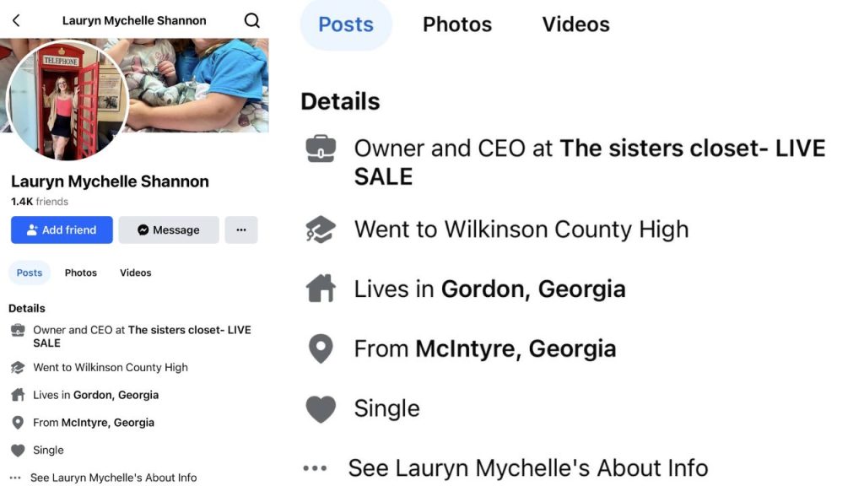Open the circular profile picture
Viewport: 864px width, 486px height.
tap(67, 100)
